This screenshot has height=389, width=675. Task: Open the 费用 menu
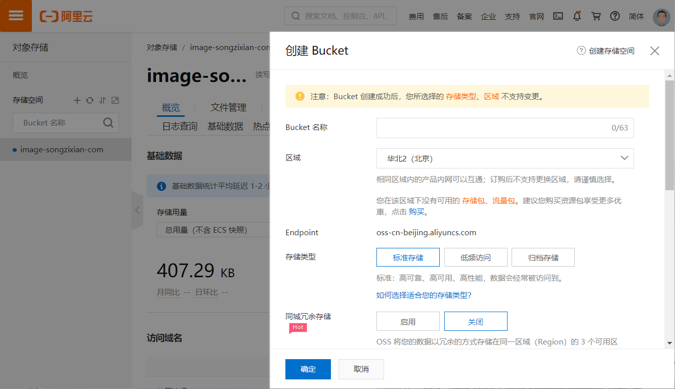[416, 16]
